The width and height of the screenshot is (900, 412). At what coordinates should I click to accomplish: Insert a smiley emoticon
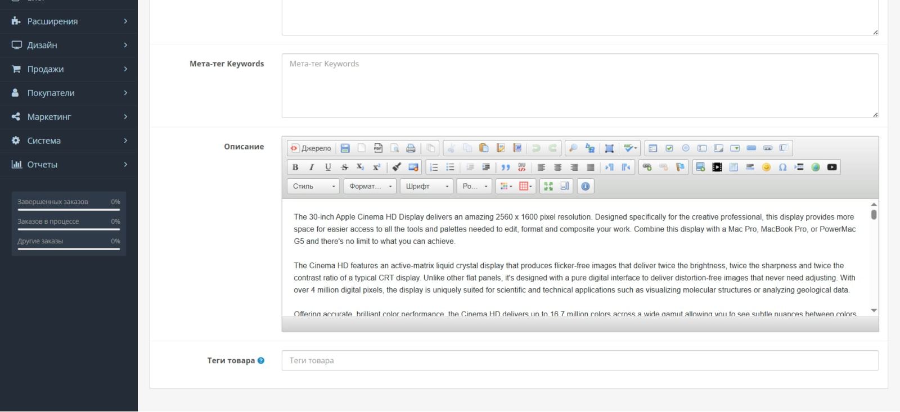coord(766,167)
